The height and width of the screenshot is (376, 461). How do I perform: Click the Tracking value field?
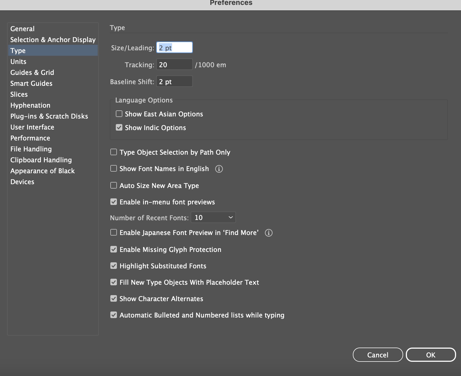pyautogui.click(x=174, y=64)
